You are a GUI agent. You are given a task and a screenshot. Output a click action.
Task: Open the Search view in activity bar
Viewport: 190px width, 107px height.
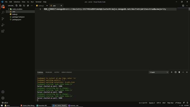click(3, 12)
